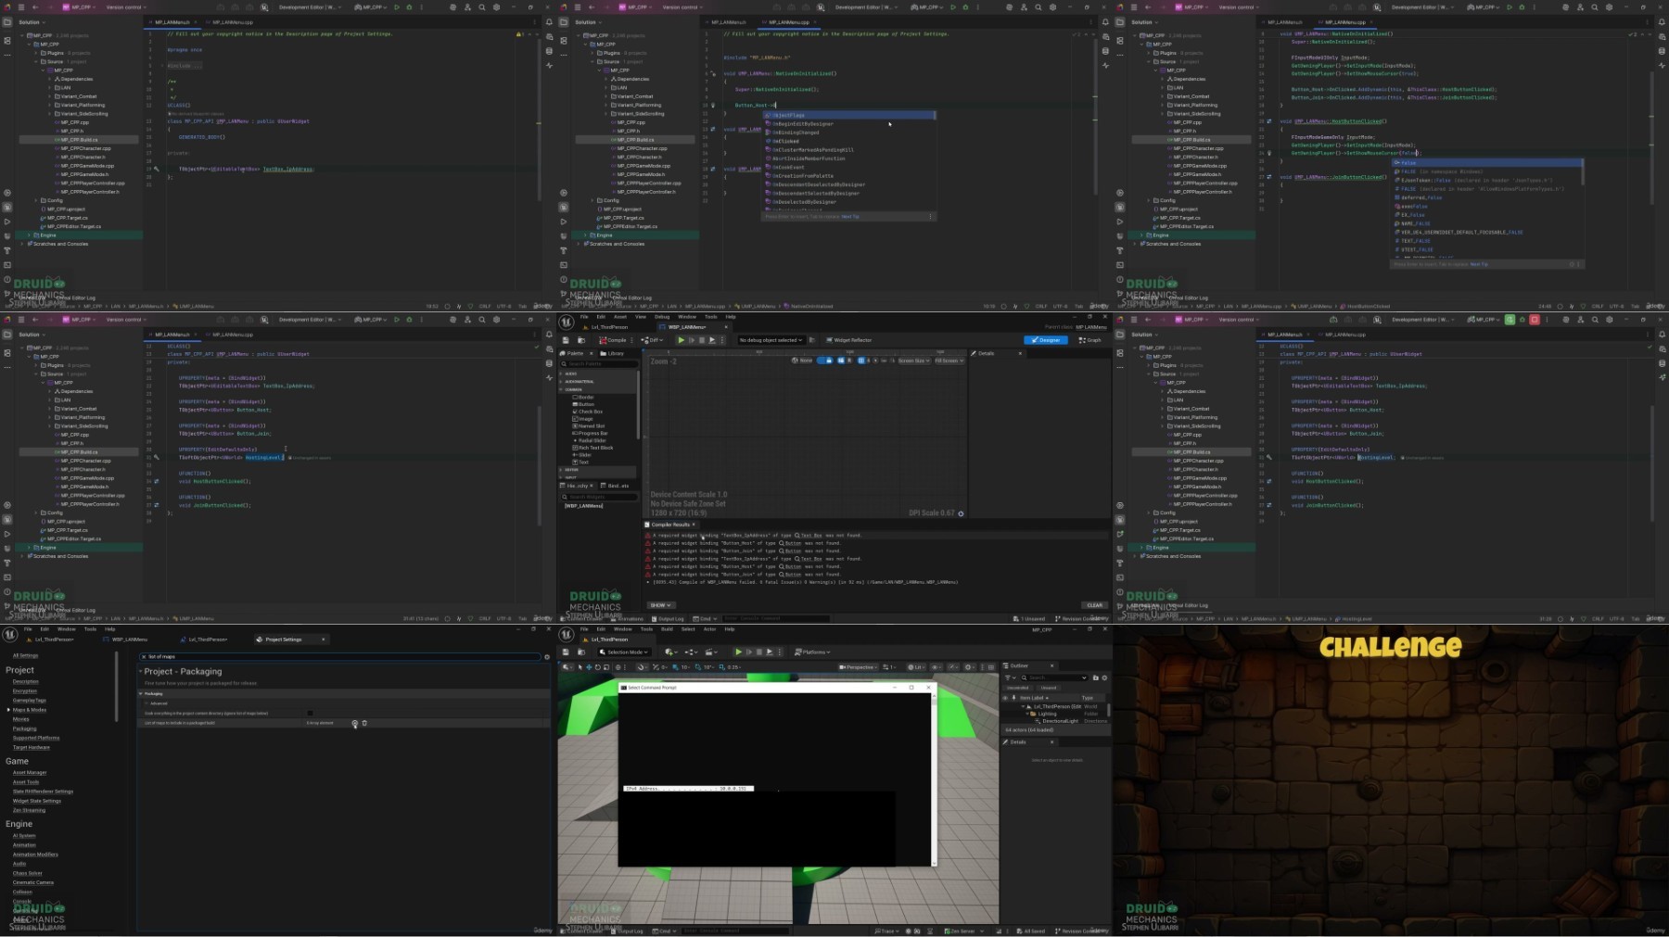Viewport: 1669px width, 937px height.
Task: Click the Save icon in the WBP_LANMenu editor toolbar
Action: pos(567,340)
